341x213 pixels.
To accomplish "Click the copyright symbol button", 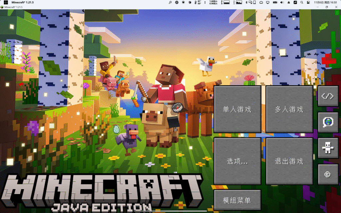I will point(328,174).
